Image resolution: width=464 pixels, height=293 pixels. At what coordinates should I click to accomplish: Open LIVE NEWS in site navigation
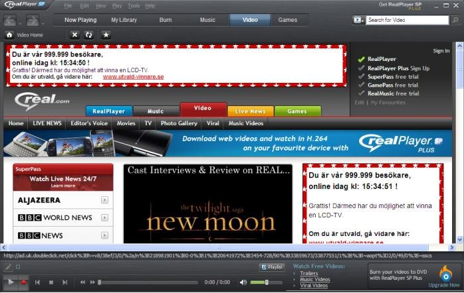(x=47, y=123)
